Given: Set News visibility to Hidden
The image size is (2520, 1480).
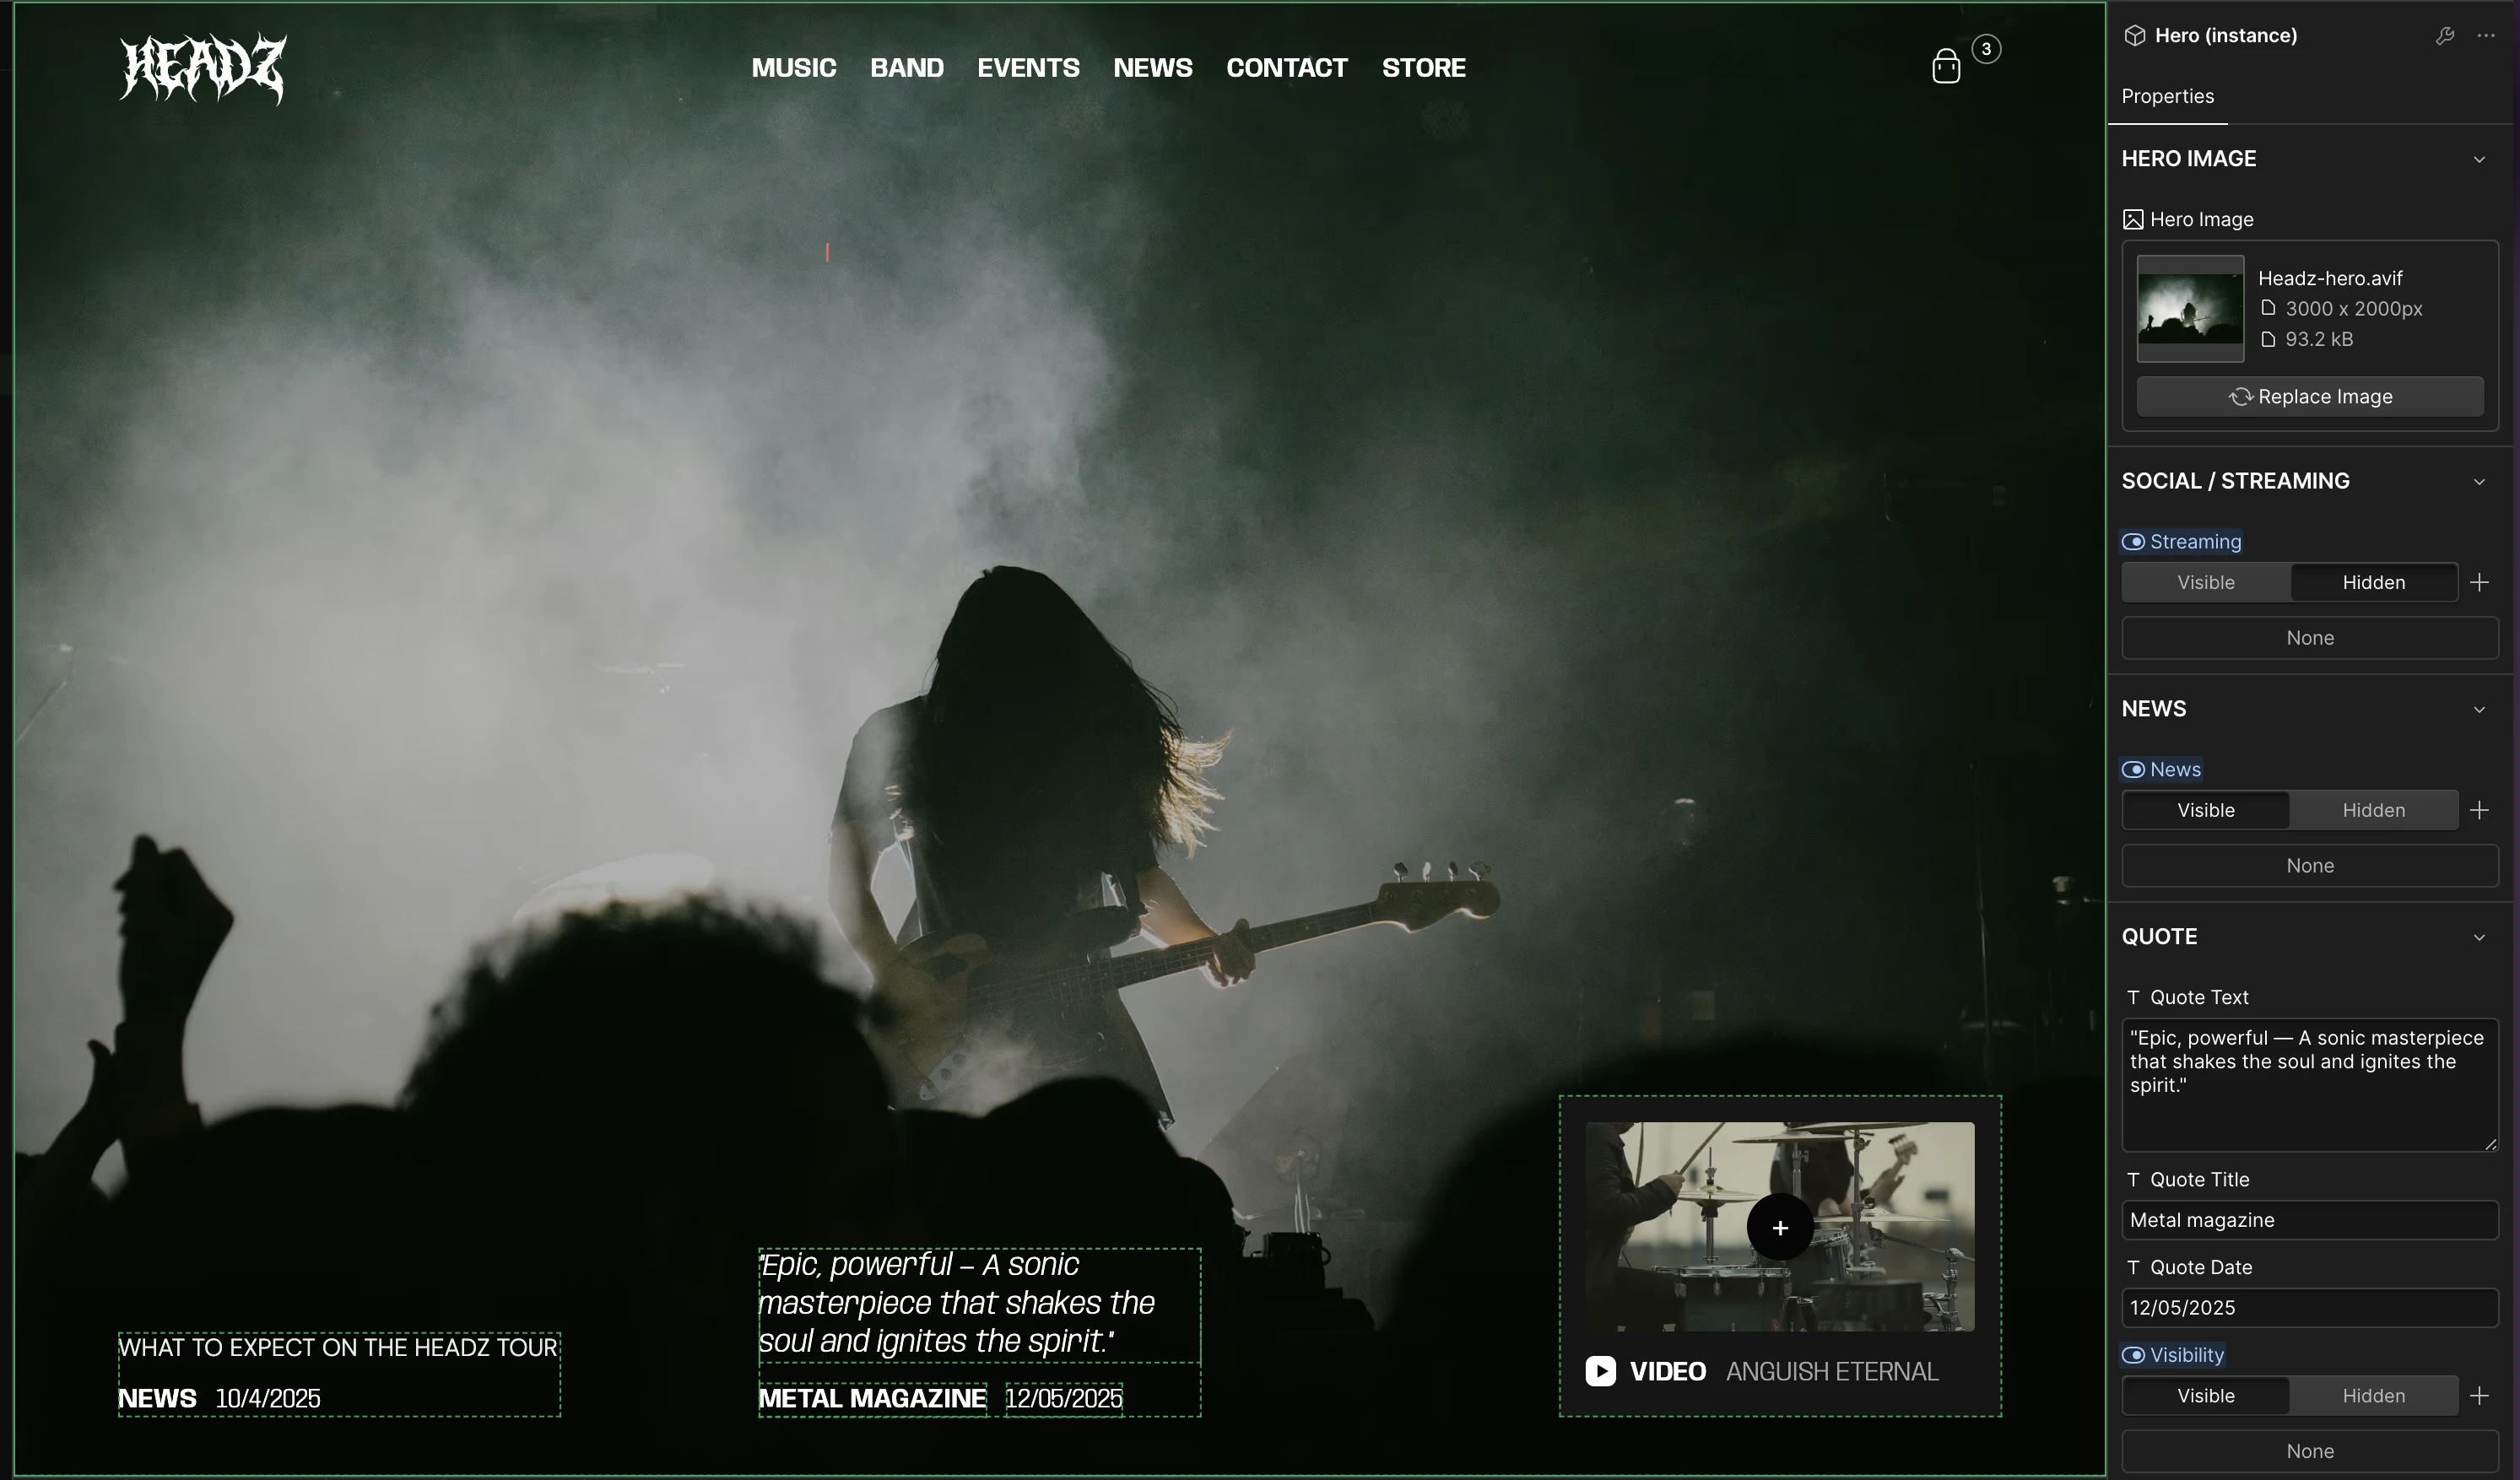Looking at the screenshot, I should pos(2373,810).
